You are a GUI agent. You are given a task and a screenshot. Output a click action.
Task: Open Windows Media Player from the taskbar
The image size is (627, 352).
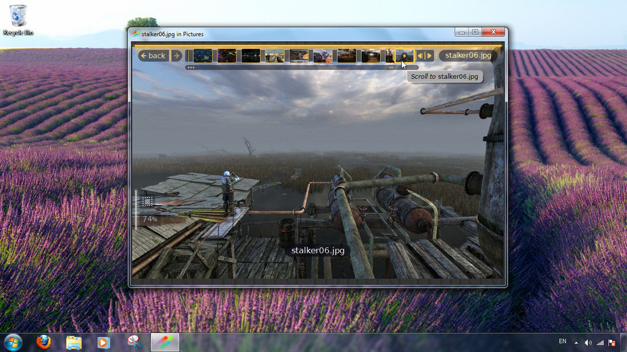pyautogui.click(x=104, y=342)
